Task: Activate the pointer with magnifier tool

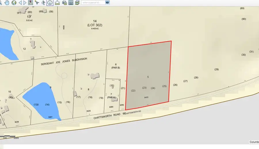Action: (x=43, y=3)
